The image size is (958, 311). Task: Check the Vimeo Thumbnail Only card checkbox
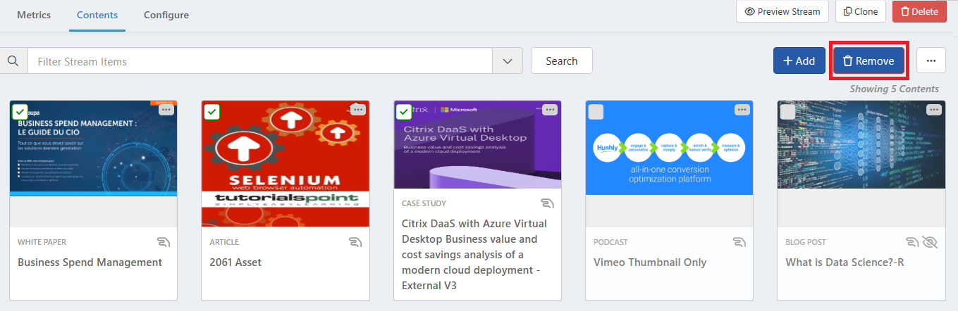click(x=596, y=112)
